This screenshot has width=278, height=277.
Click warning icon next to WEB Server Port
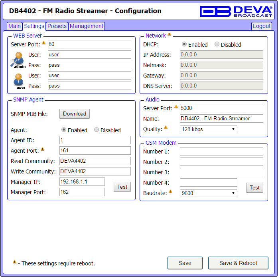pyautogui.click(x=43, y=43)
